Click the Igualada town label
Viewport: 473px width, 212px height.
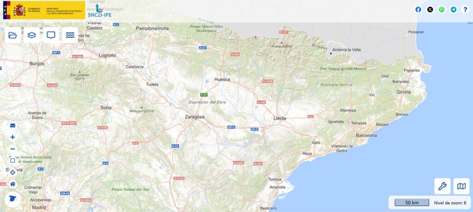(x=336, y=121)
